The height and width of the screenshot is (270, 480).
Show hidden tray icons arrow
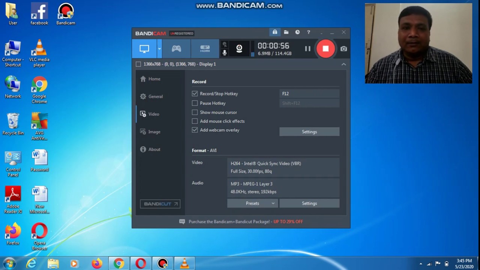coord(421,264)
